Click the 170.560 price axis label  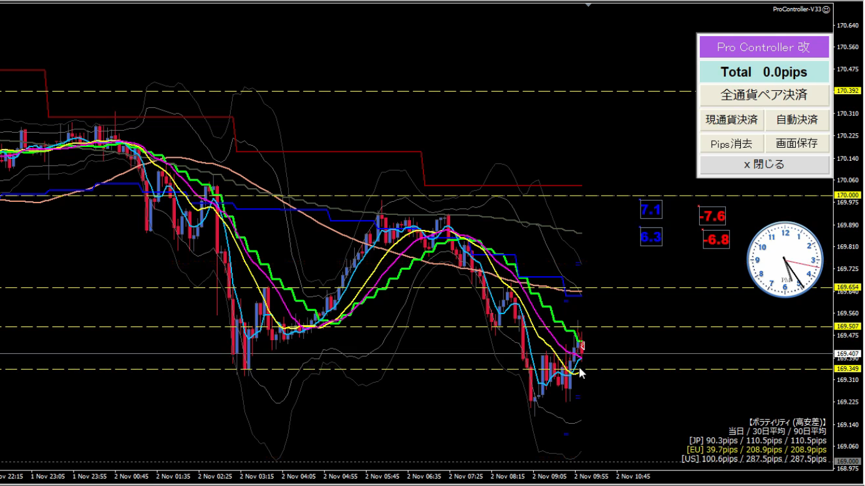click(x=848, y=47)
